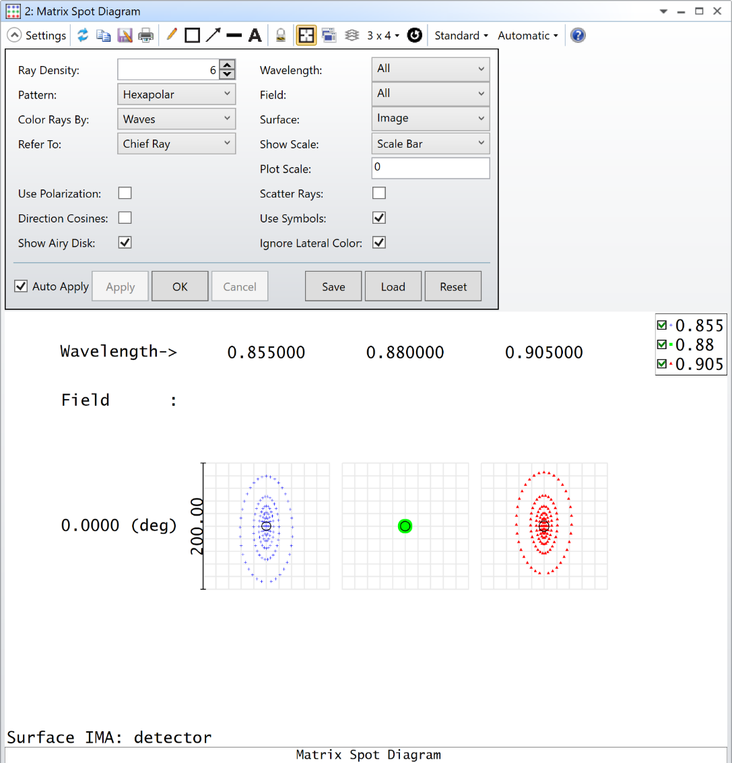Select the arrow annotation tool
The image size is (732, 763).
(213, 35)
